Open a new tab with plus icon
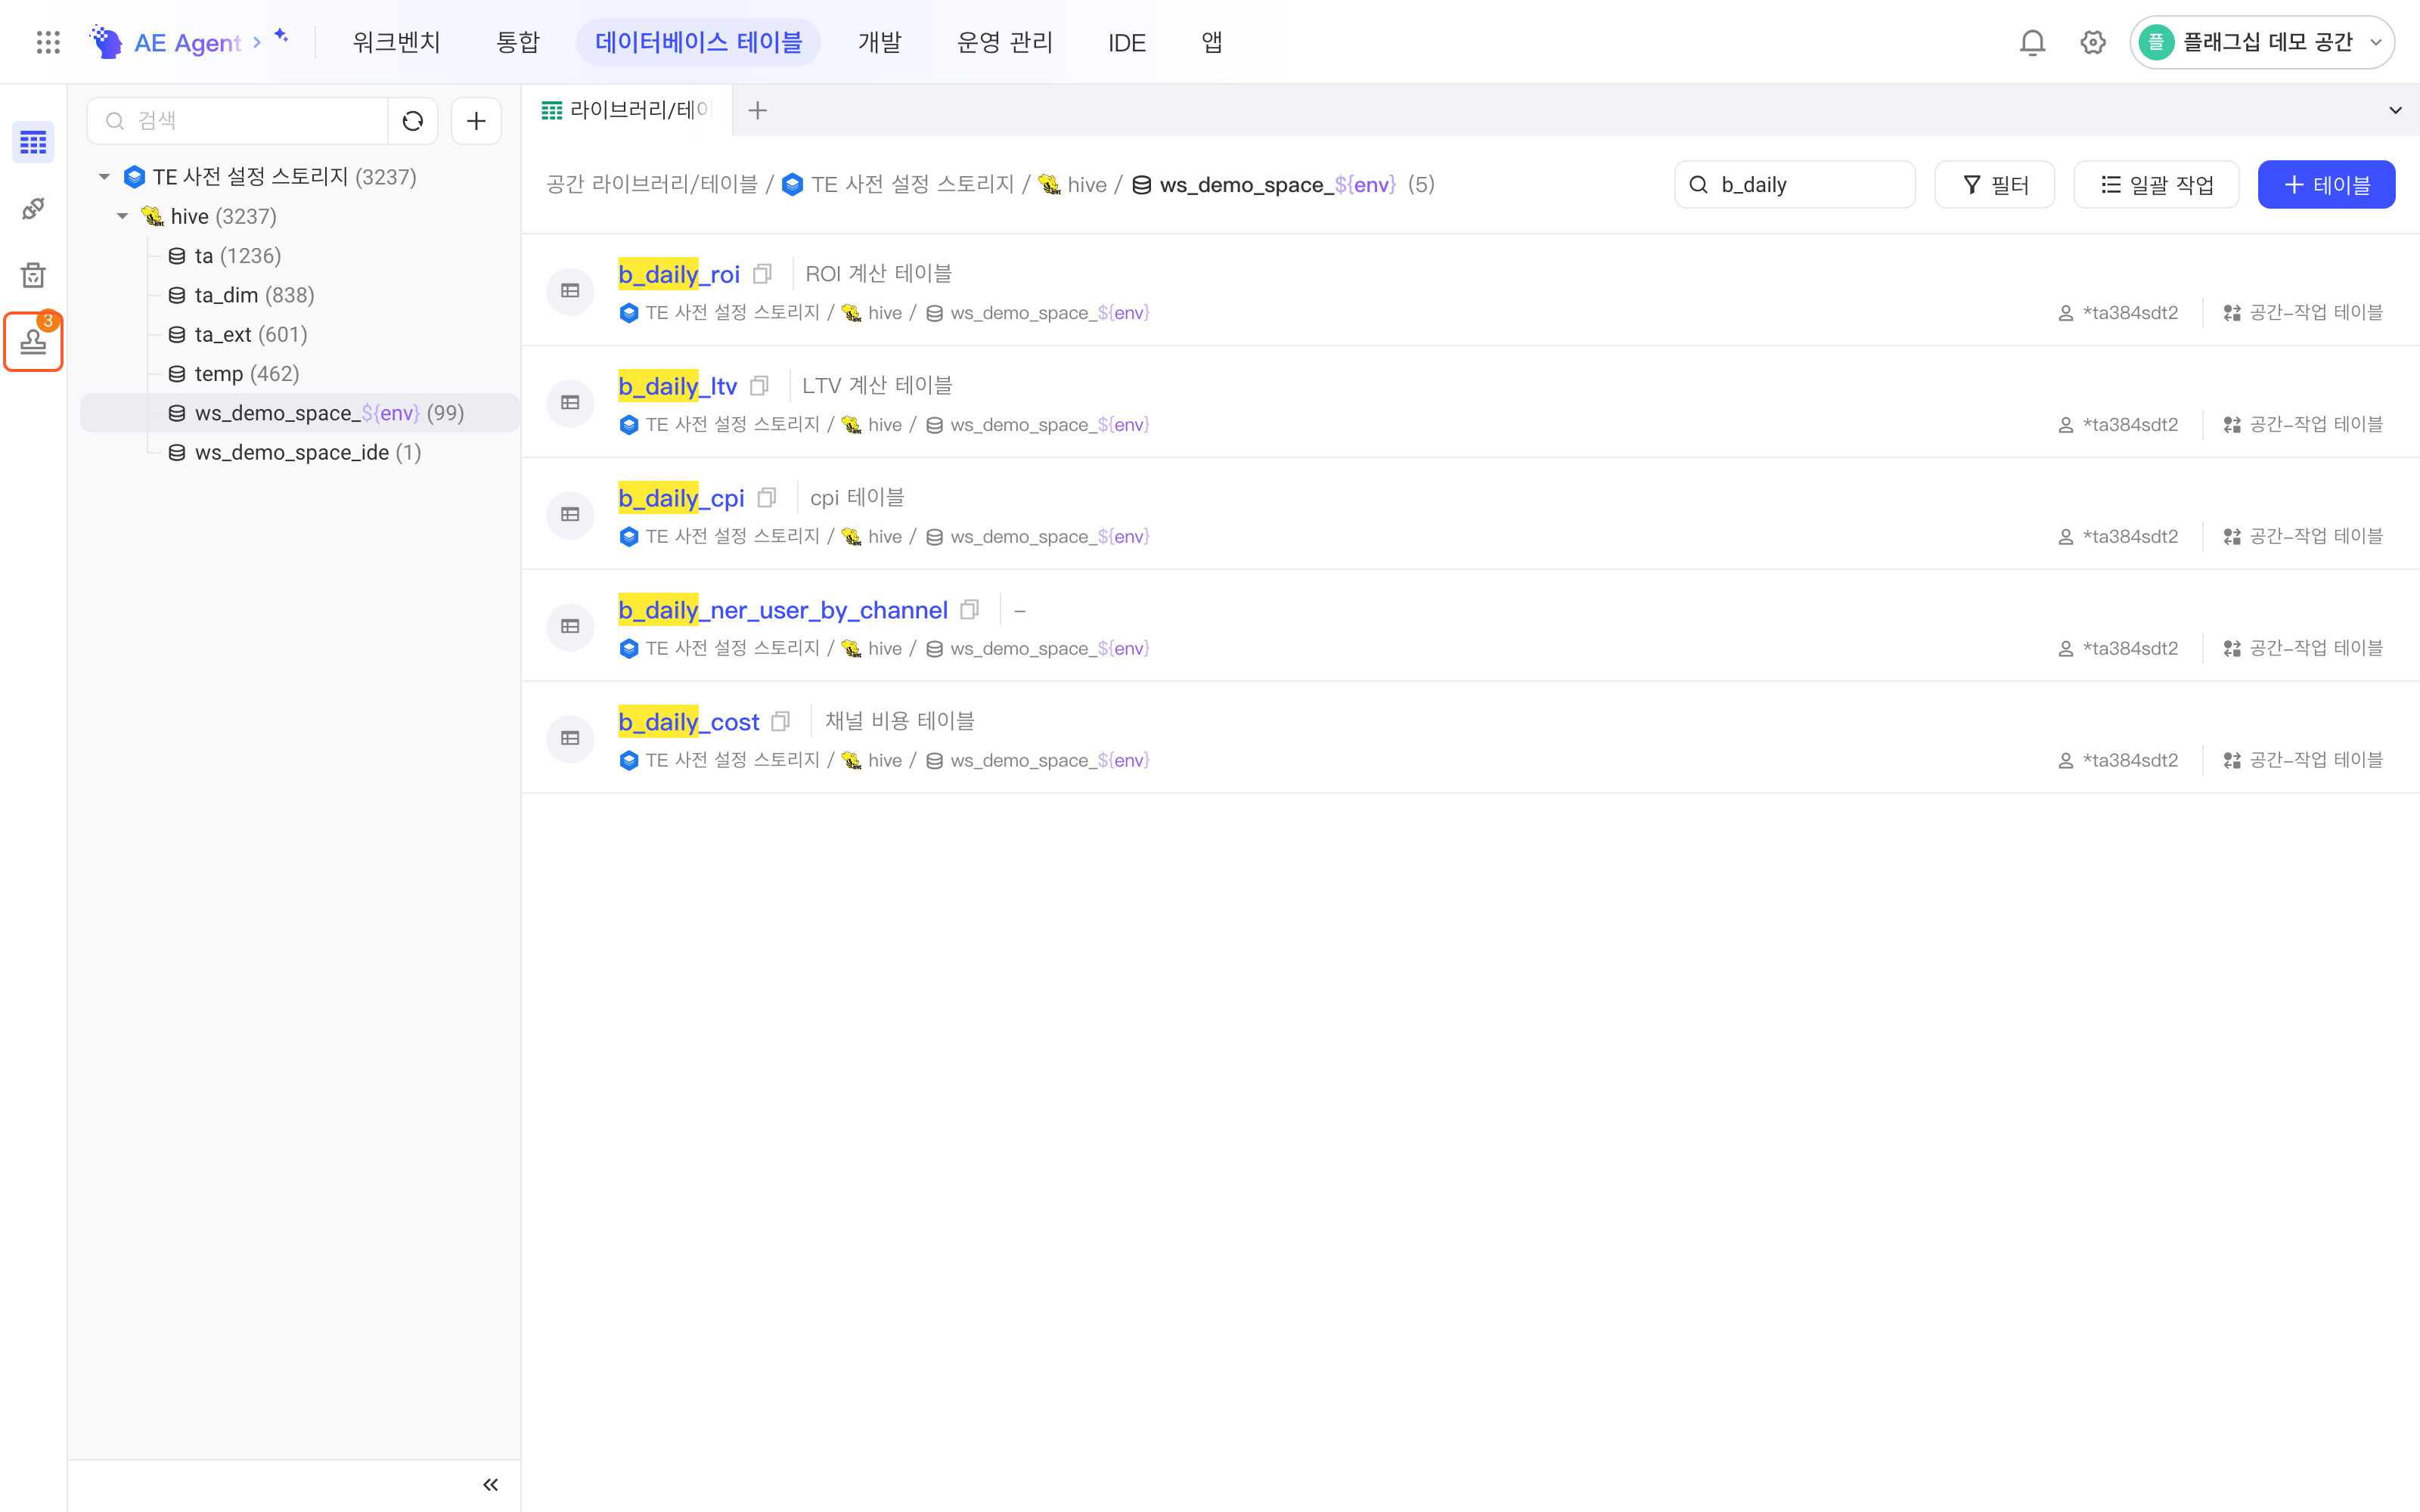Screen dimensions: 2420x1512 coord(758,110)
